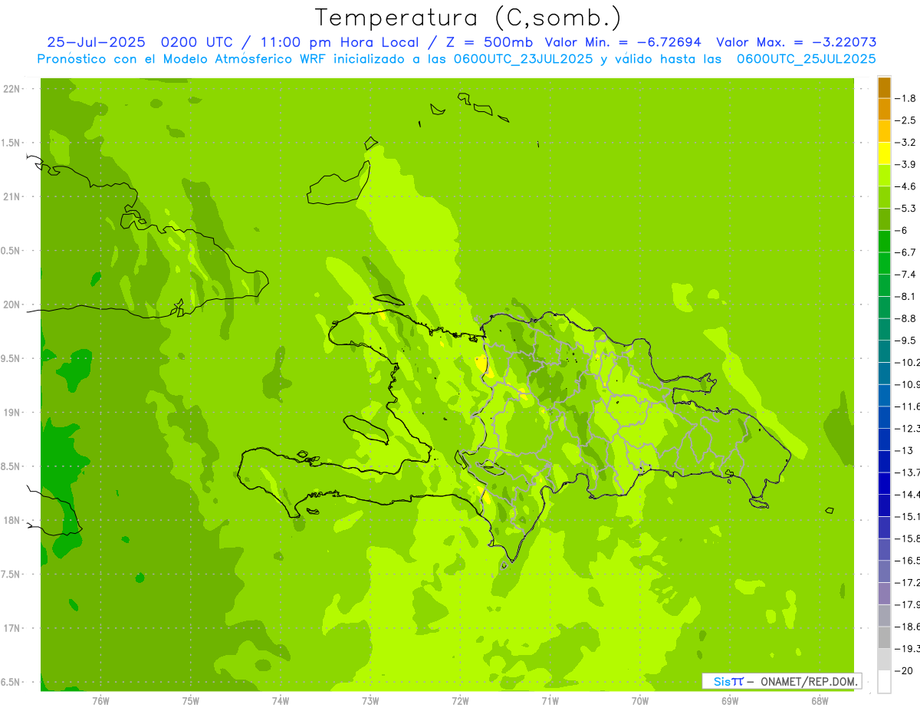Click the -4.6 colorbar label

coord(905,186)
